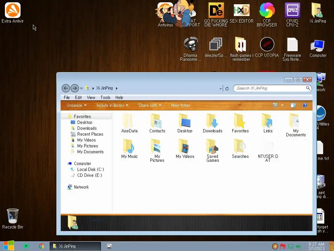The height and width of the screenshot is (251, 334).
Task: Click the Extra Antivir desktop icon
Action: coord(13,13)
